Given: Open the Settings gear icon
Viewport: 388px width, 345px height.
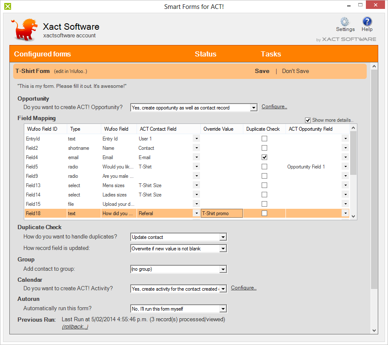Looking at the screenshot, I should (345, 22).
